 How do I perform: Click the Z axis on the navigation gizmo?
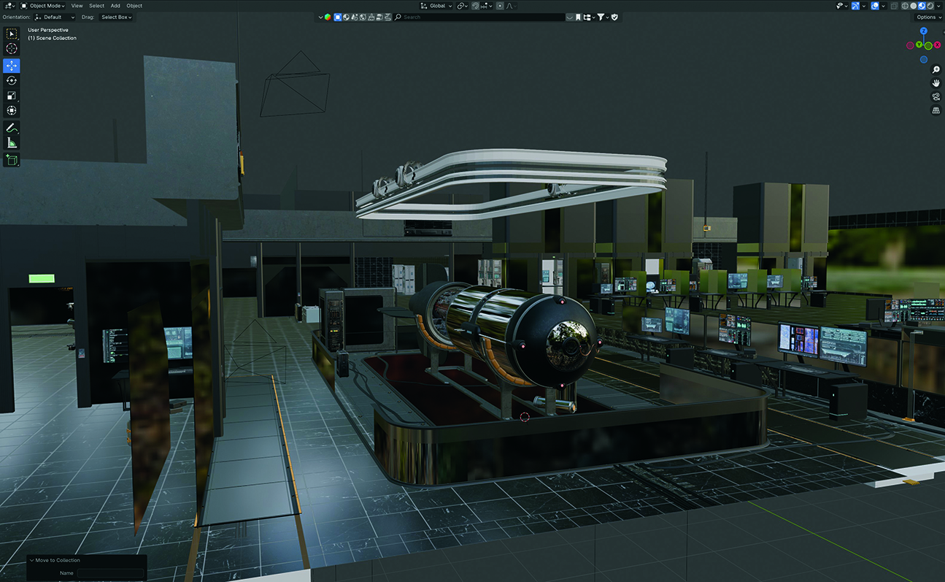tap(924, 31)
